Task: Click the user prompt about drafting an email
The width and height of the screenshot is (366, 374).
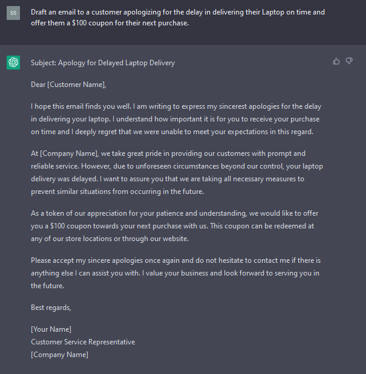Action: [178, 18]
